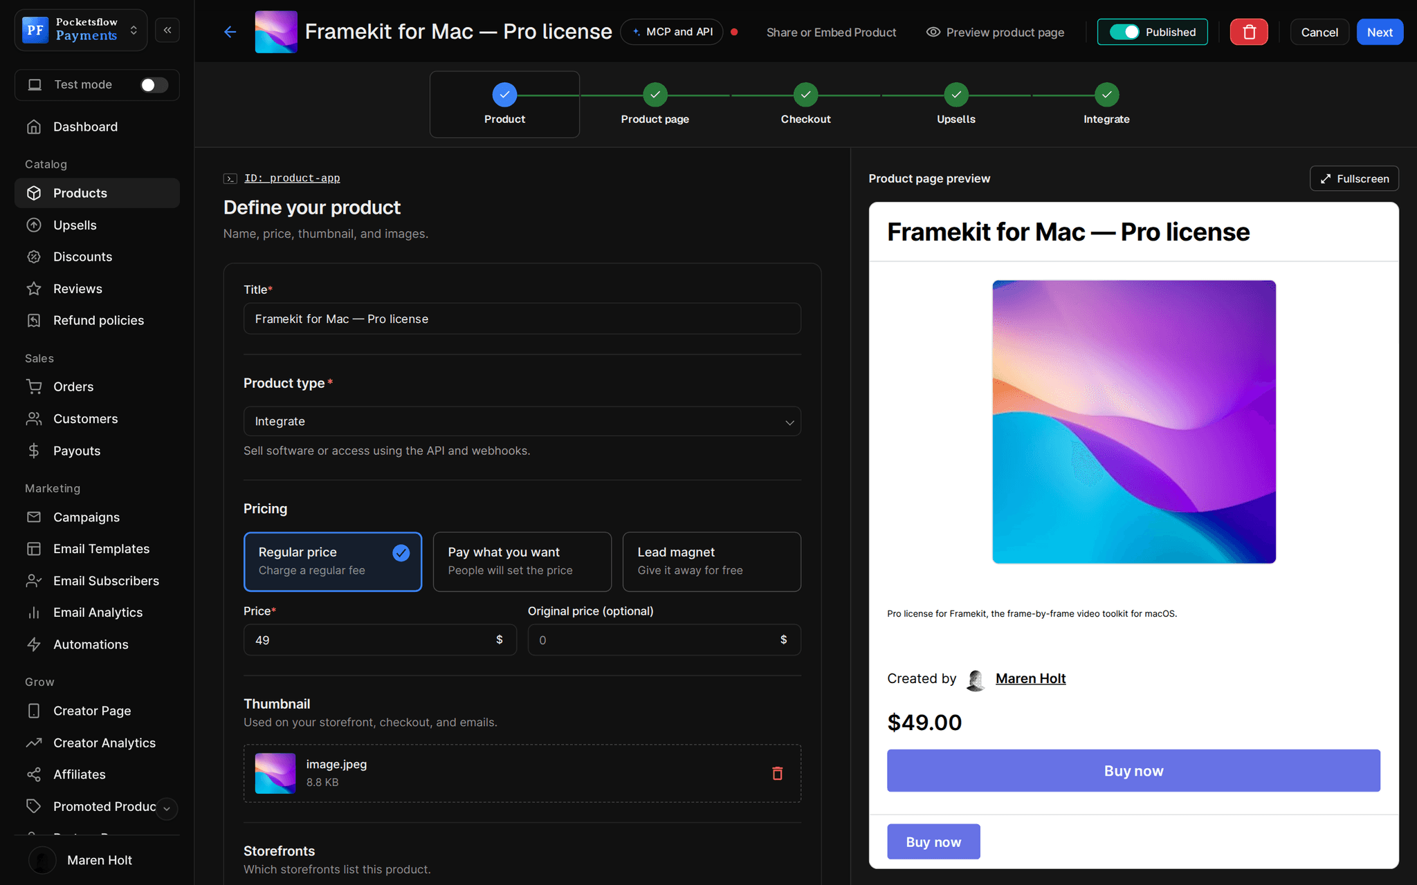Open Share or Embed Product
Viewport: 1417px width, 885px height.
click(x=831, y=32)
